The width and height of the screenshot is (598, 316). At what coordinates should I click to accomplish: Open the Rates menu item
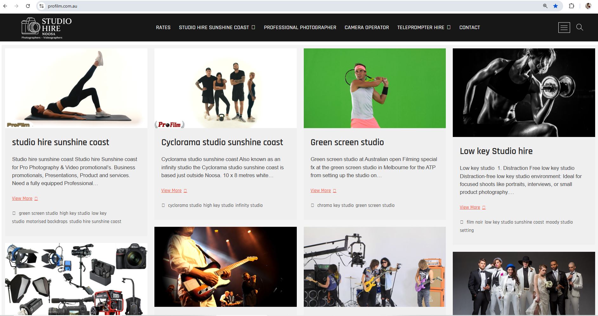click(163, 27)
